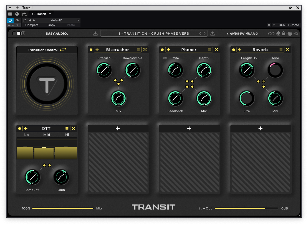The width and height of the screenshot is (308, 225).
Task: Add an effect in the empty slot below Reverb
Action: [261, 129]
